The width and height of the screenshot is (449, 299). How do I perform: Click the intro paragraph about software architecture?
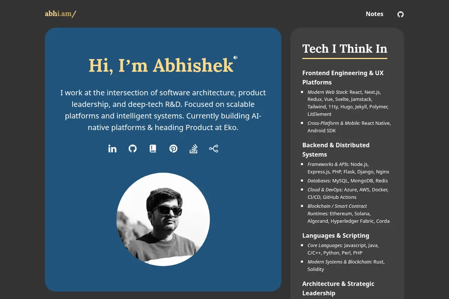163,110
